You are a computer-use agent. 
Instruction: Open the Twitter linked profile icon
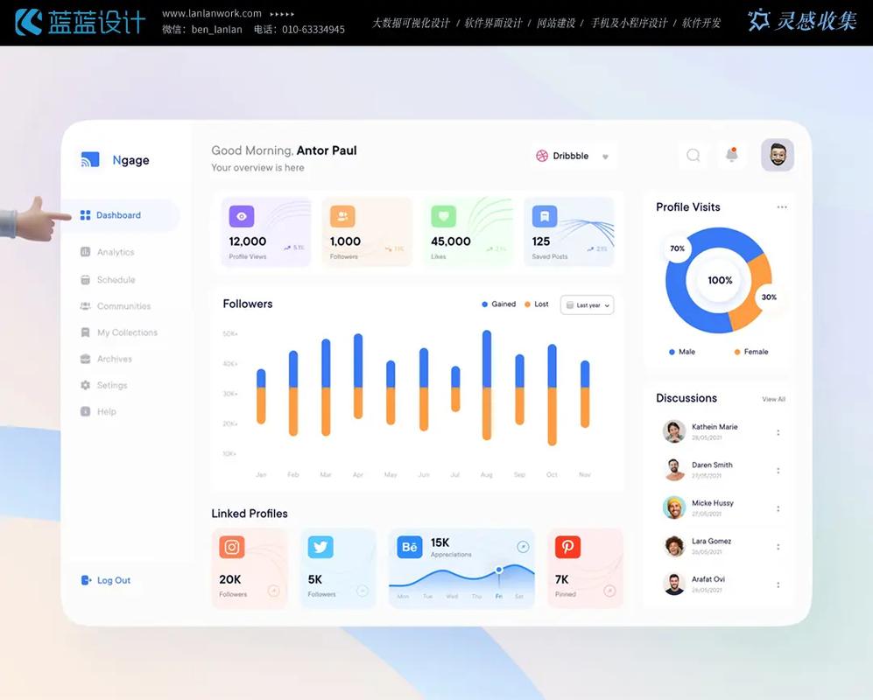(x=320, y=548)
